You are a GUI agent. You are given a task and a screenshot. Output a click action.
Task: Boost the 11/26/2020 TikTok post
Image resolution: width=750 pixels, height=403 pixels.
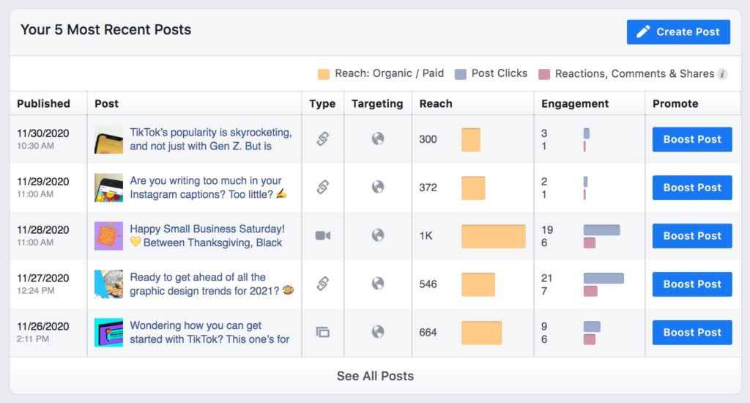[x=692, y=333]
